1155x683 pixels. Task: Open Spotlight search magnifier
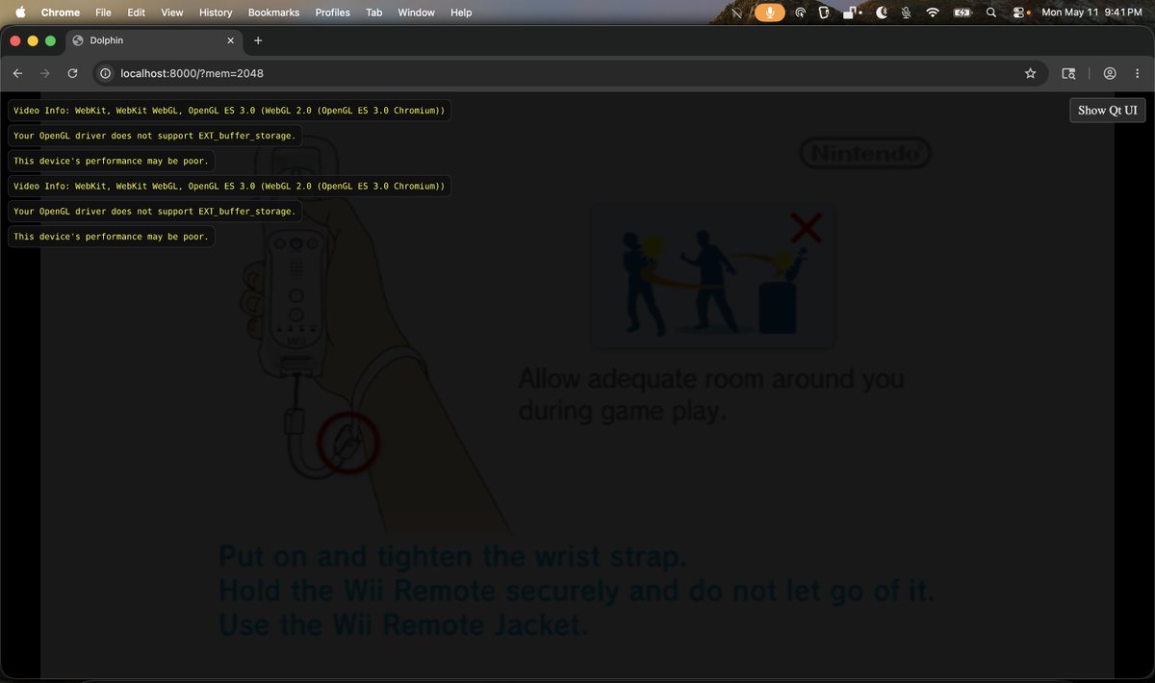[991, 13]
